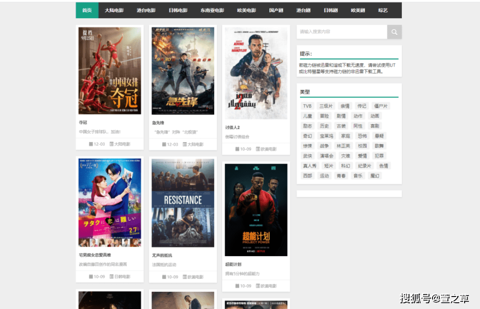Filter by the 动画 type tag
Viewport: 480px width, 309px height.
pos(375,116)
